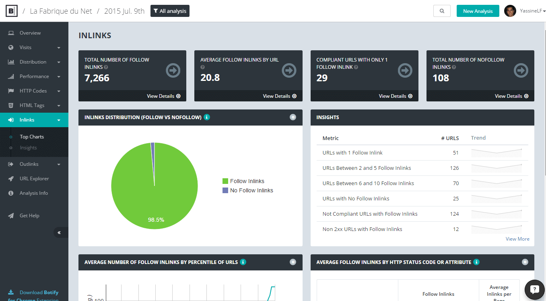
Task: Open settings gear on Inlinks Distribution panel
Action: [x=293, y=117]
